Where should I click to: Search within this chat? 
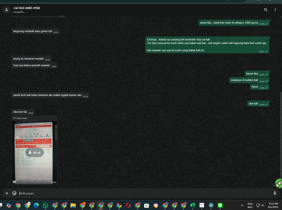point(266,10)
